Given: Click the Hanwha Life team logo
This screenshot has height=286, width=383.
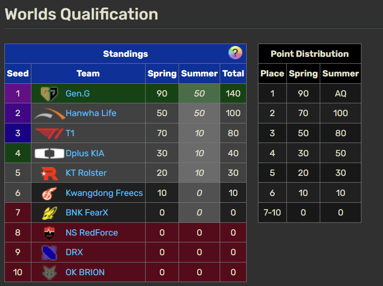Looking at the screenshot, I should click(50, 114).
